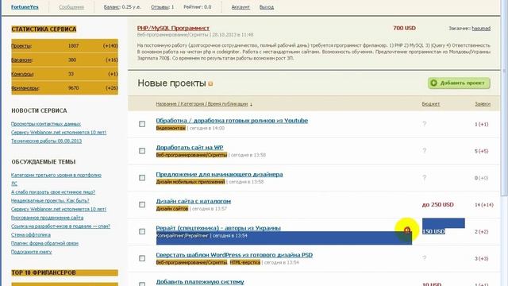
Task: Check the Рерайт (спецтехника) project row
Action: click(142, 231)
